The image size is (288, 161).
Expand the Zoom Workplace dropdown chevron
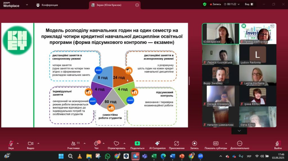click(27, 5)
